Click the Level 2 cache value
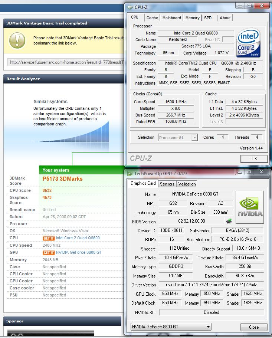The height and width of the screenshot is (338, 272). point(244,115)
